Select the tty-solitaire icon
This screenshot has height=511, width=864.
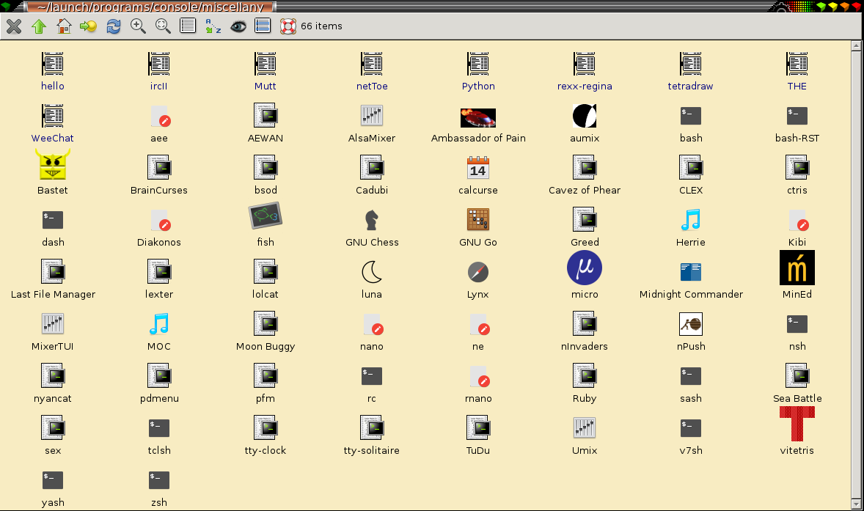click(372, 428)
